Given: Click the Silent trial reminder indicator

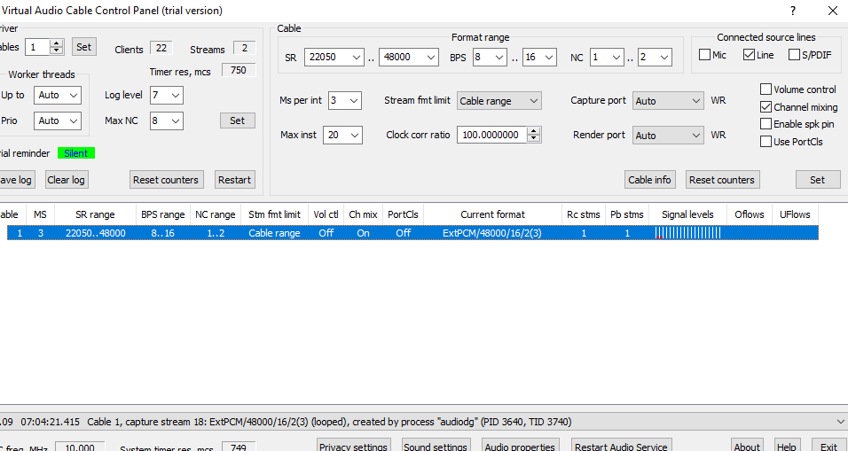Looking at the screenshot, I should click(x=76, y=153).
